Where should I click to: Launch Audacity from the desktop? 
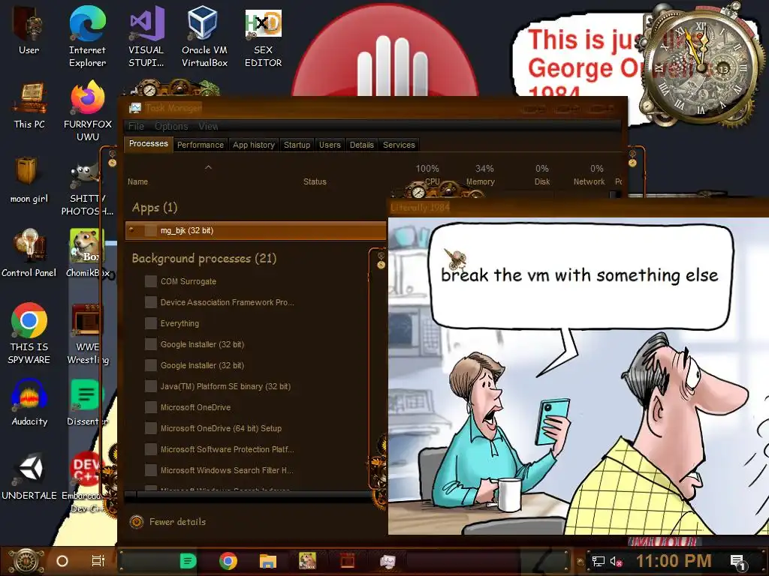29,403
